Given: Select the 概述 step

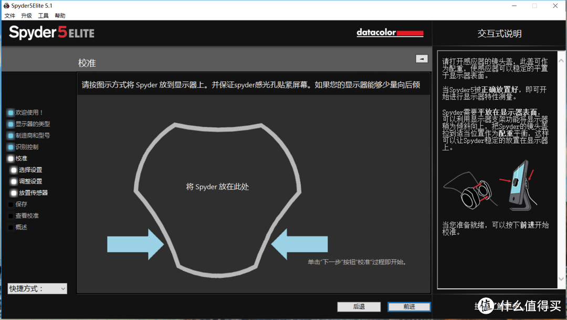Looking at the screenshot, I should pos(17,227).
